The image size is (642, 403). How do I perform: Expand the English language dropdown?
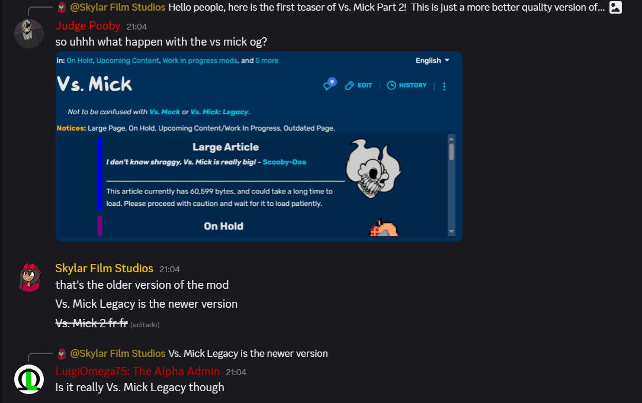432,60
